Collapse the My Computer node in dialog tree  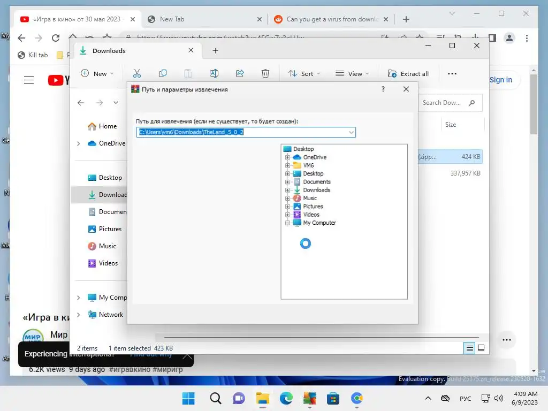pos(287,223)
